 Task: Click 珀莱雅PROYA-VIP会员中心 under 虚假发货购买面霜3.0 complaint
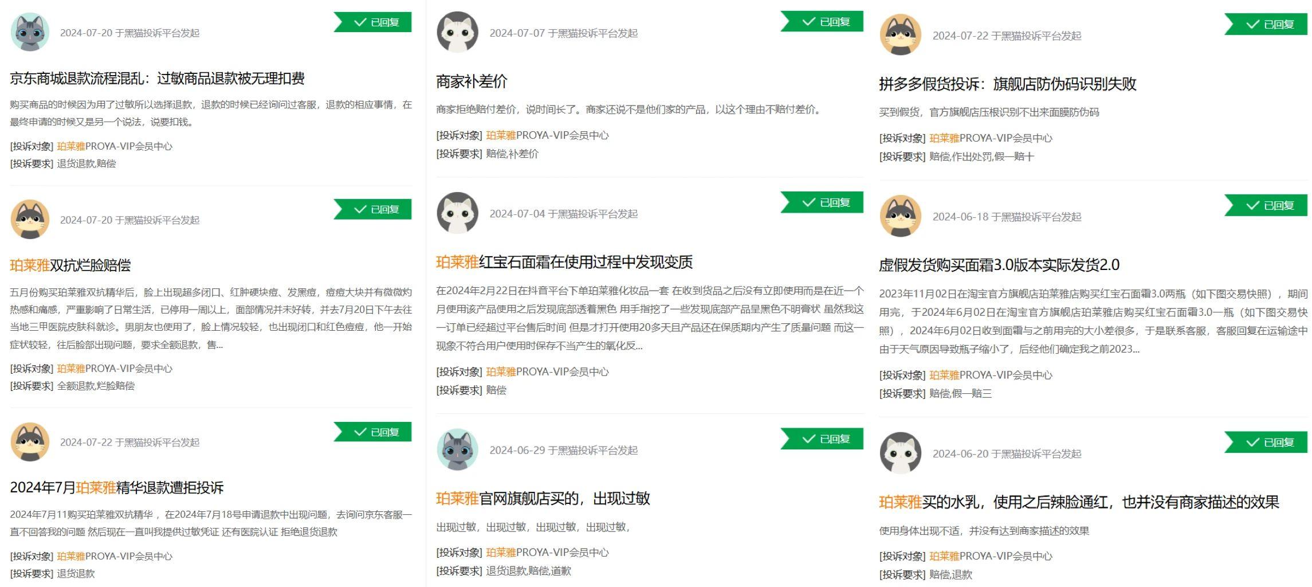coord(991,375)
